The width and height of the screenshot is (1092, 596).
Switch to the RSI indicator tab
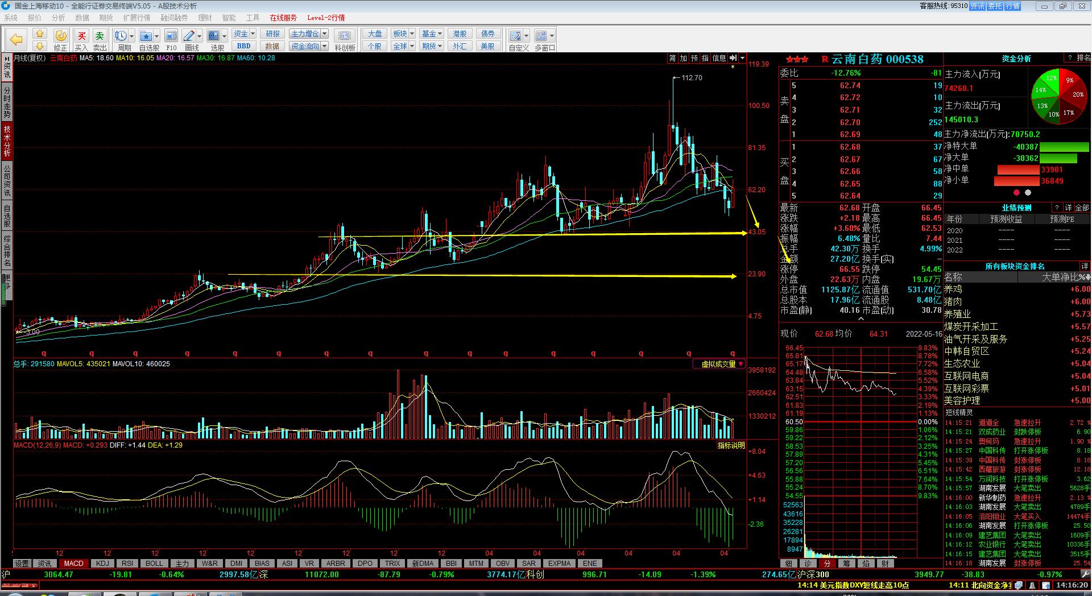coord(127,564)
